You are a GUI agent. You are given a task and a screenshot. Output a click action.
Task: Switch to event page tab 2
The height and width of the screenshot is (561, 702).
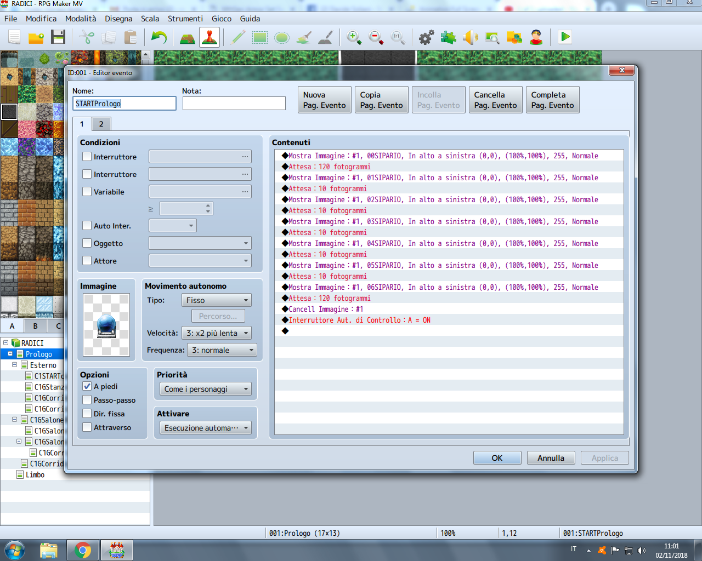pos(101,124)
